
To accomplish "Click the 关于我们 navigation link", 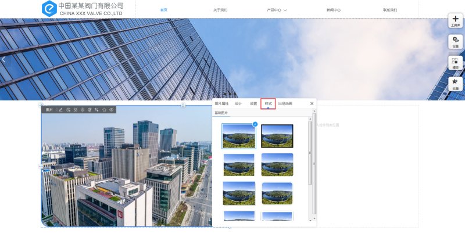I will (220, 10).
